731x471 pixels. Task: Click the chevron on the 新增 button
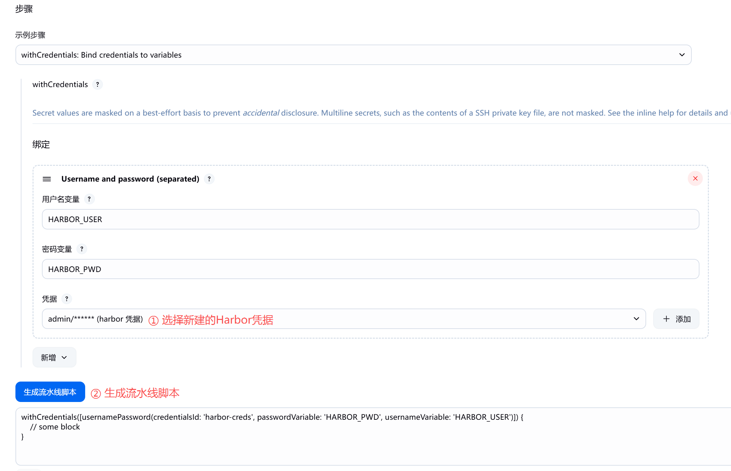(x=64, y=357)
